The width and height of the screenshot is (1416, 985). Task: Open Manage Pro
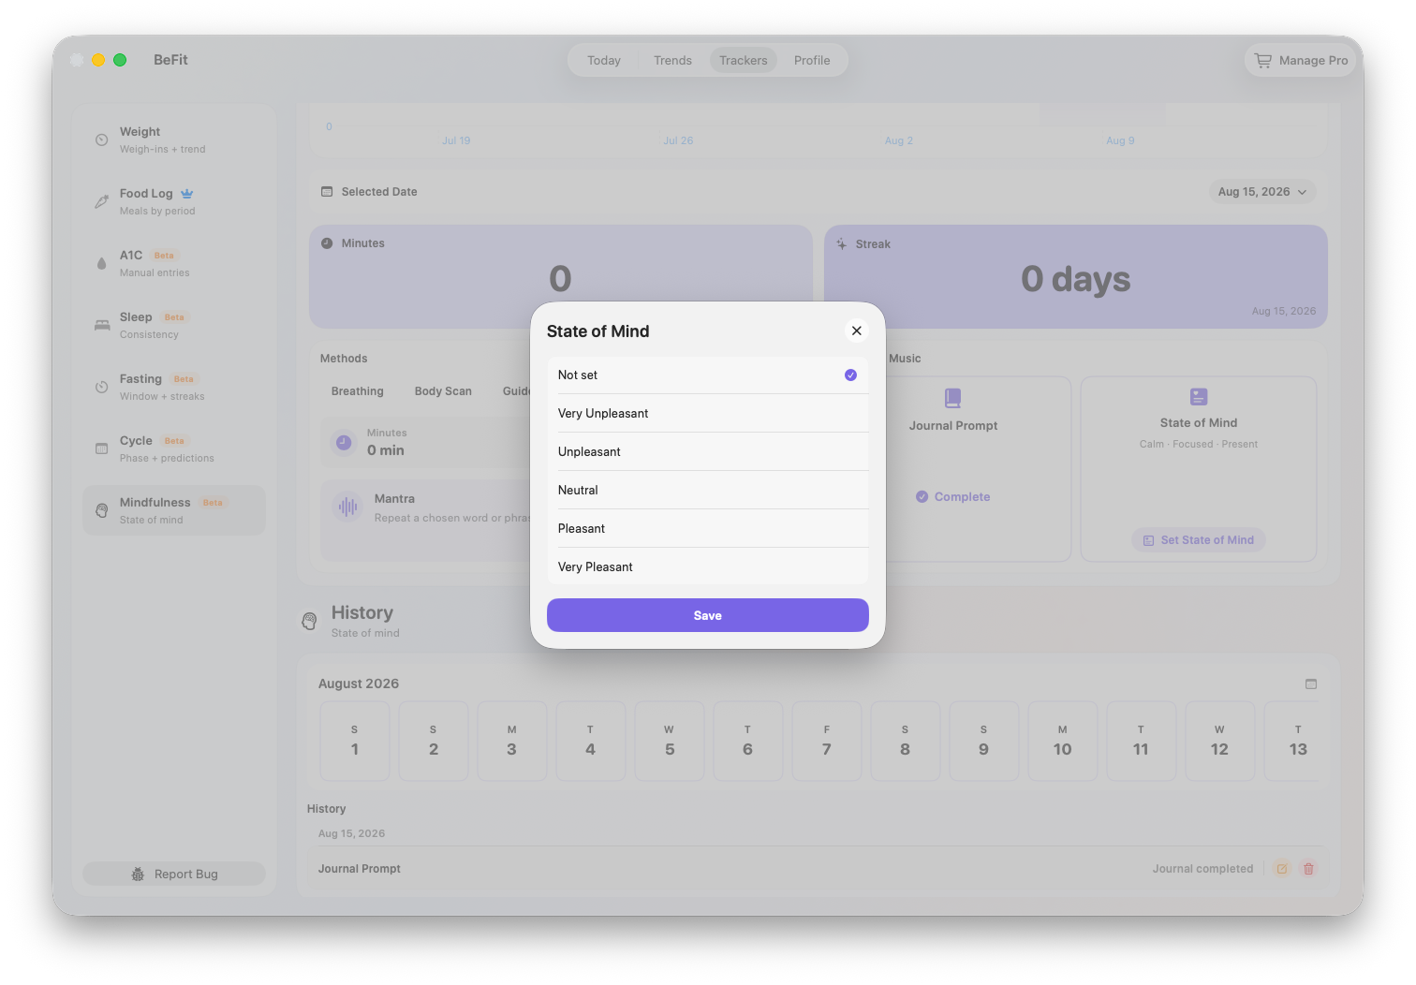[x=1303, y=60]
